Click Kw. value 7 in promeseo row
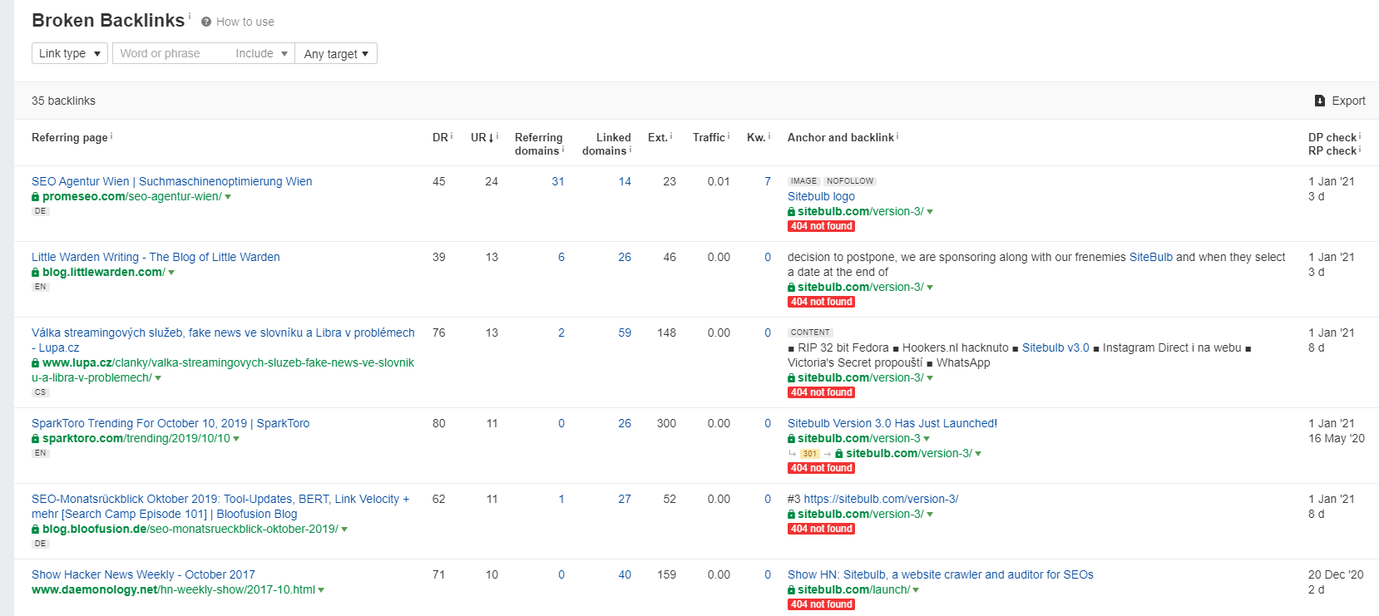This screenshot has height=616, width=1379. click(768, 181)
